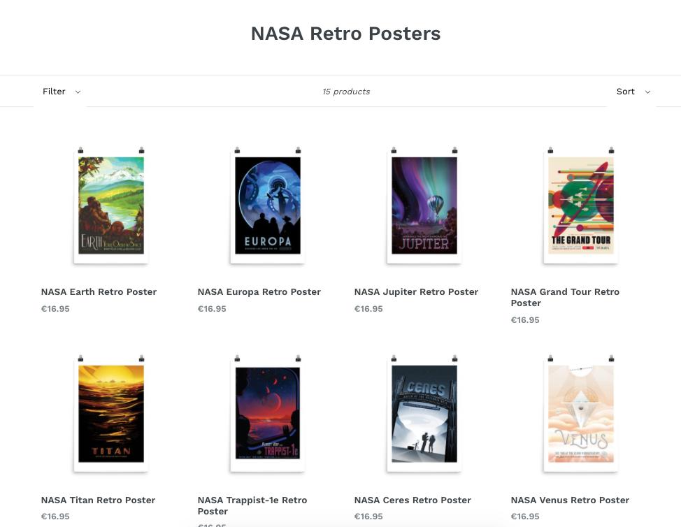Click the €16.95 price under Earth poster

tap(56, 309)
